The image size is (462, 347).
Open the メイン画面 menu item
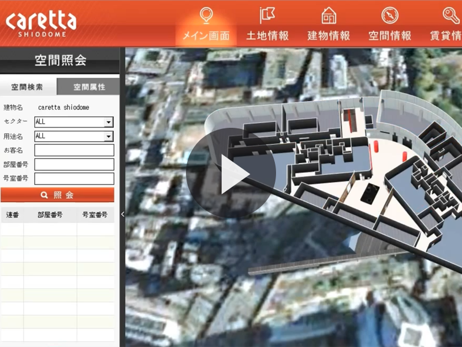206,36
